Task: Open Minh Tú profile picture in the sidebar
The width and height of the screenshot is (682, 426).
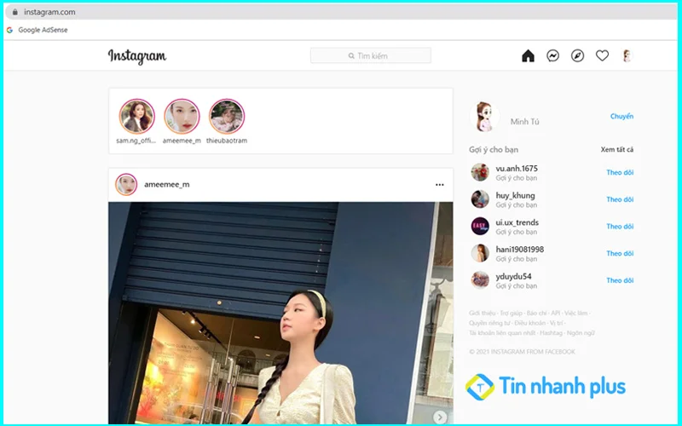Action: pos(484,117)
